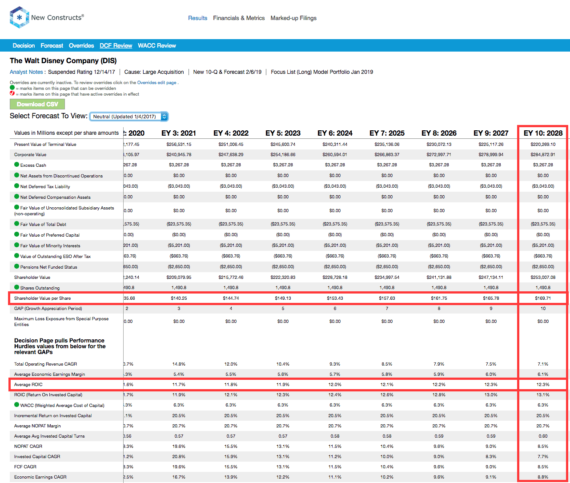Open Financials & Metrics tab
570x483 pixels.
click(x=239, y=18)
